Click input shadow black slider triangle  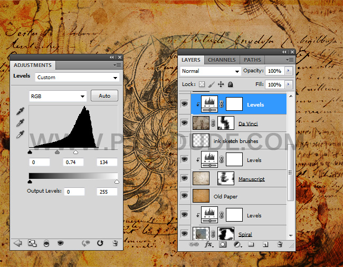[x=30, y=152]
